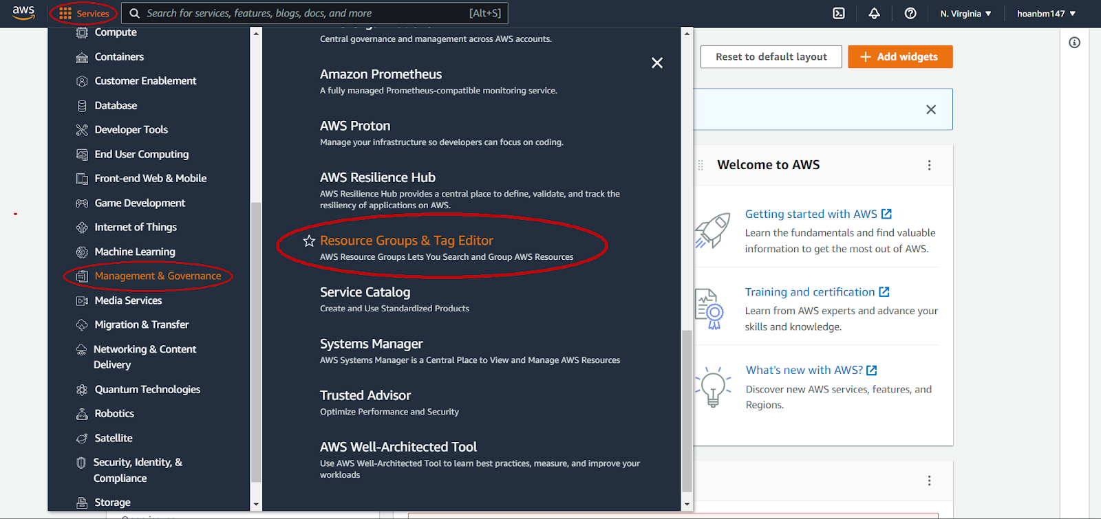1101x519 pixels.
Task: Open AWS Resilience Hub service
Action: coord(378,177)
